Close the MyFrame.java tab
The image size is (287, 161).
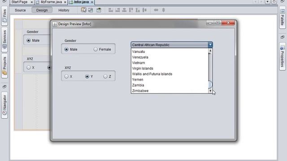coord(65,2)
